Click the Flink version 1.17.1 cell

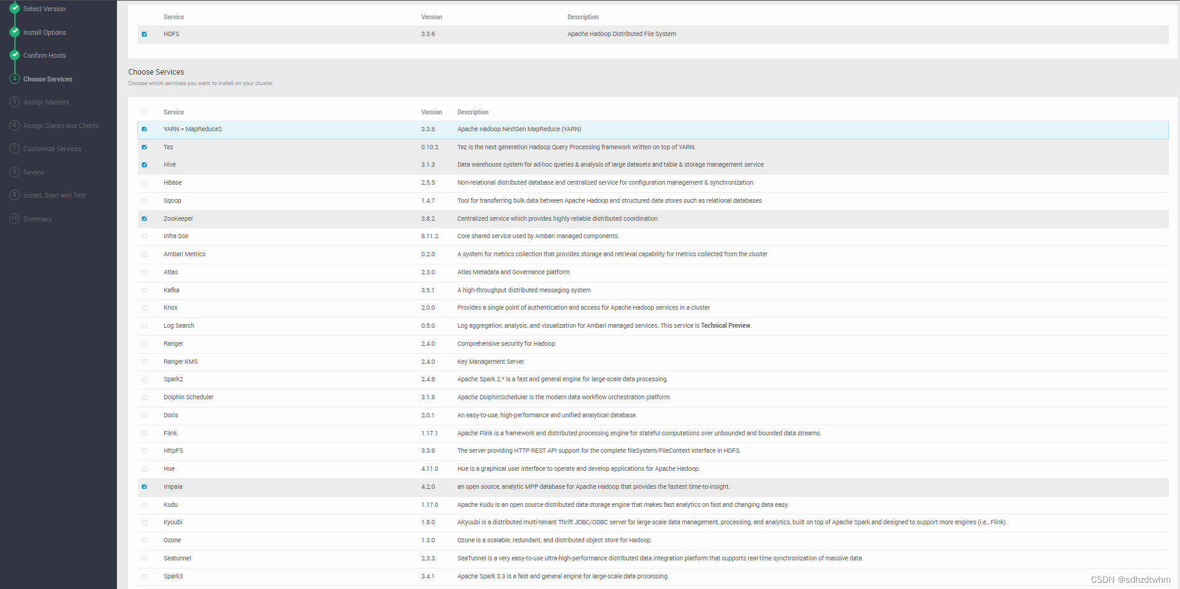[x=429, y=434]
